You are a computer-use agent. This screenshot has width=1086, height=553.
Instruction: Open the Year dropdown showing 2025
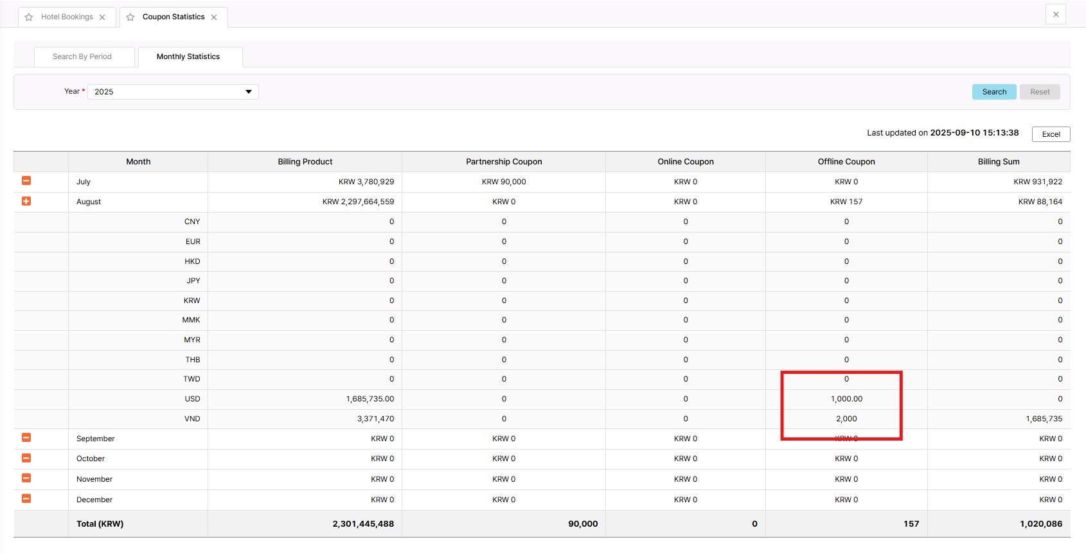[174, 92]
